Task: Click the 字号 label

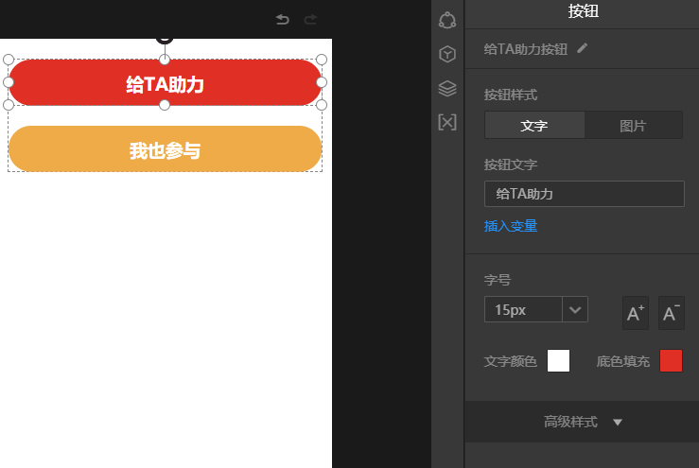Action: pyautogui.click(x=498, y=280)
